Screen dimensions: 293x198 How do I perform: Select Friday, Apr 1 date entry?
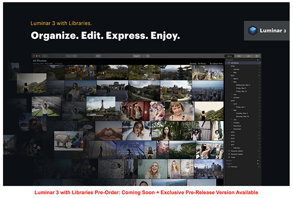tap(240, 107)
